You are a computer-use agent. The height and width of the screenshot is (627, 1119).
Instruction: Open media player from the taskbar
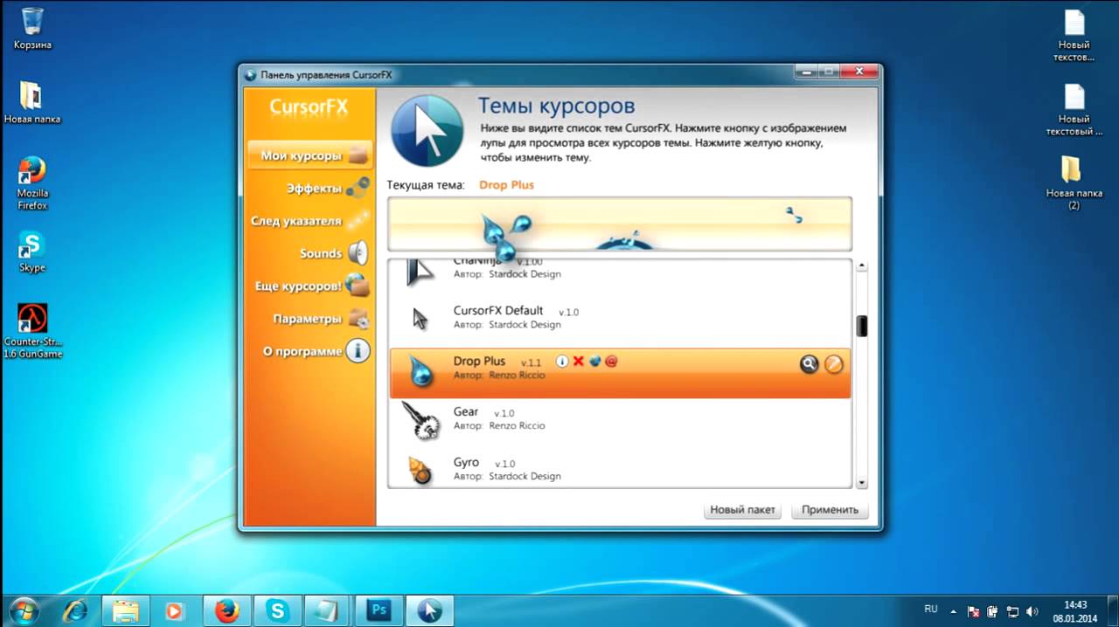177,610
